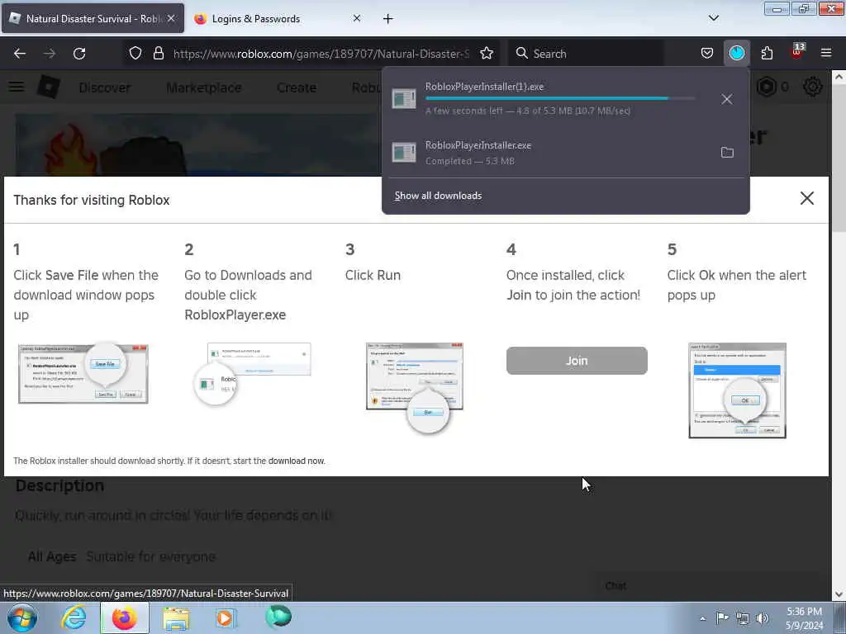Show hidden tray icons arrow
Screen dimensions: 846x634
[702, 618]
